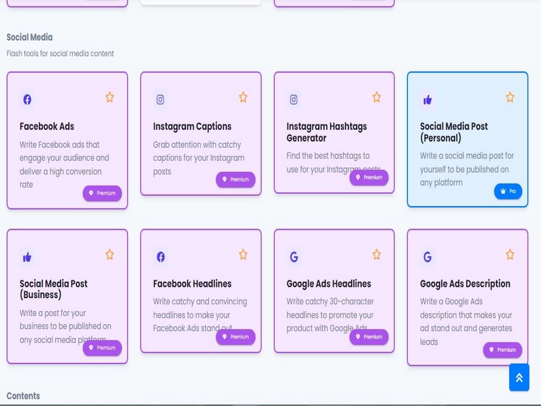The width and height of the screenshot is (541, 406).
Task: Open Instagram Hashtags Generator title
Action: click(326, 132)
